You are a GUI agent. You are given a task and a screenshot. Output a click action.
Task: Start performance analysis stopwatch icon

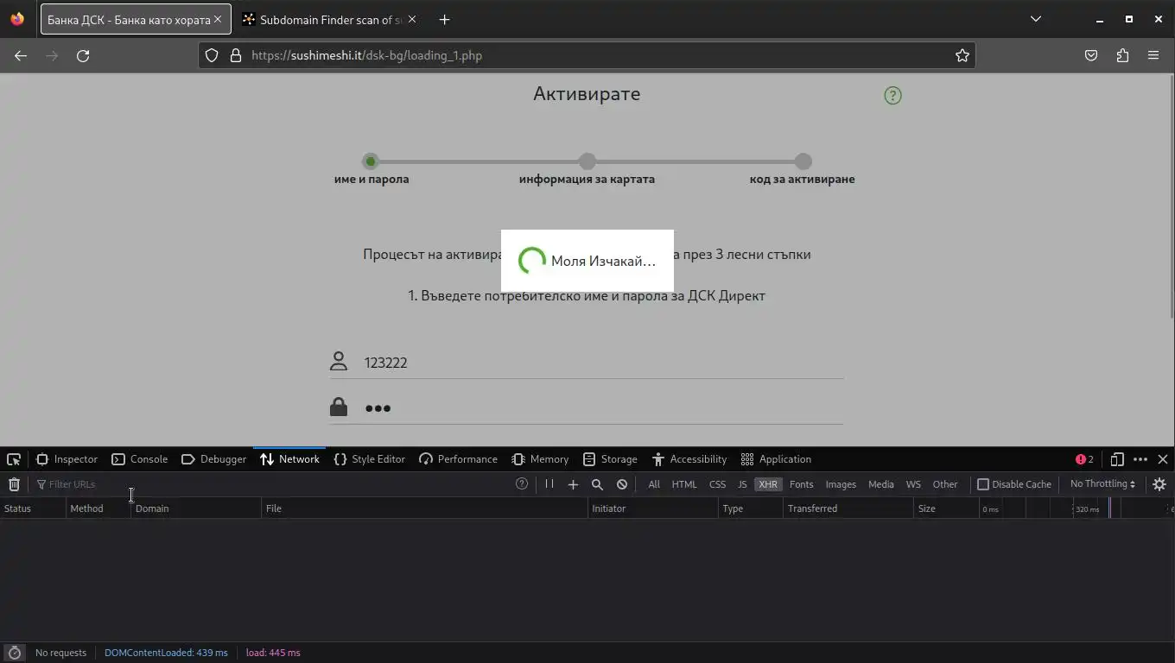point(14,653)
